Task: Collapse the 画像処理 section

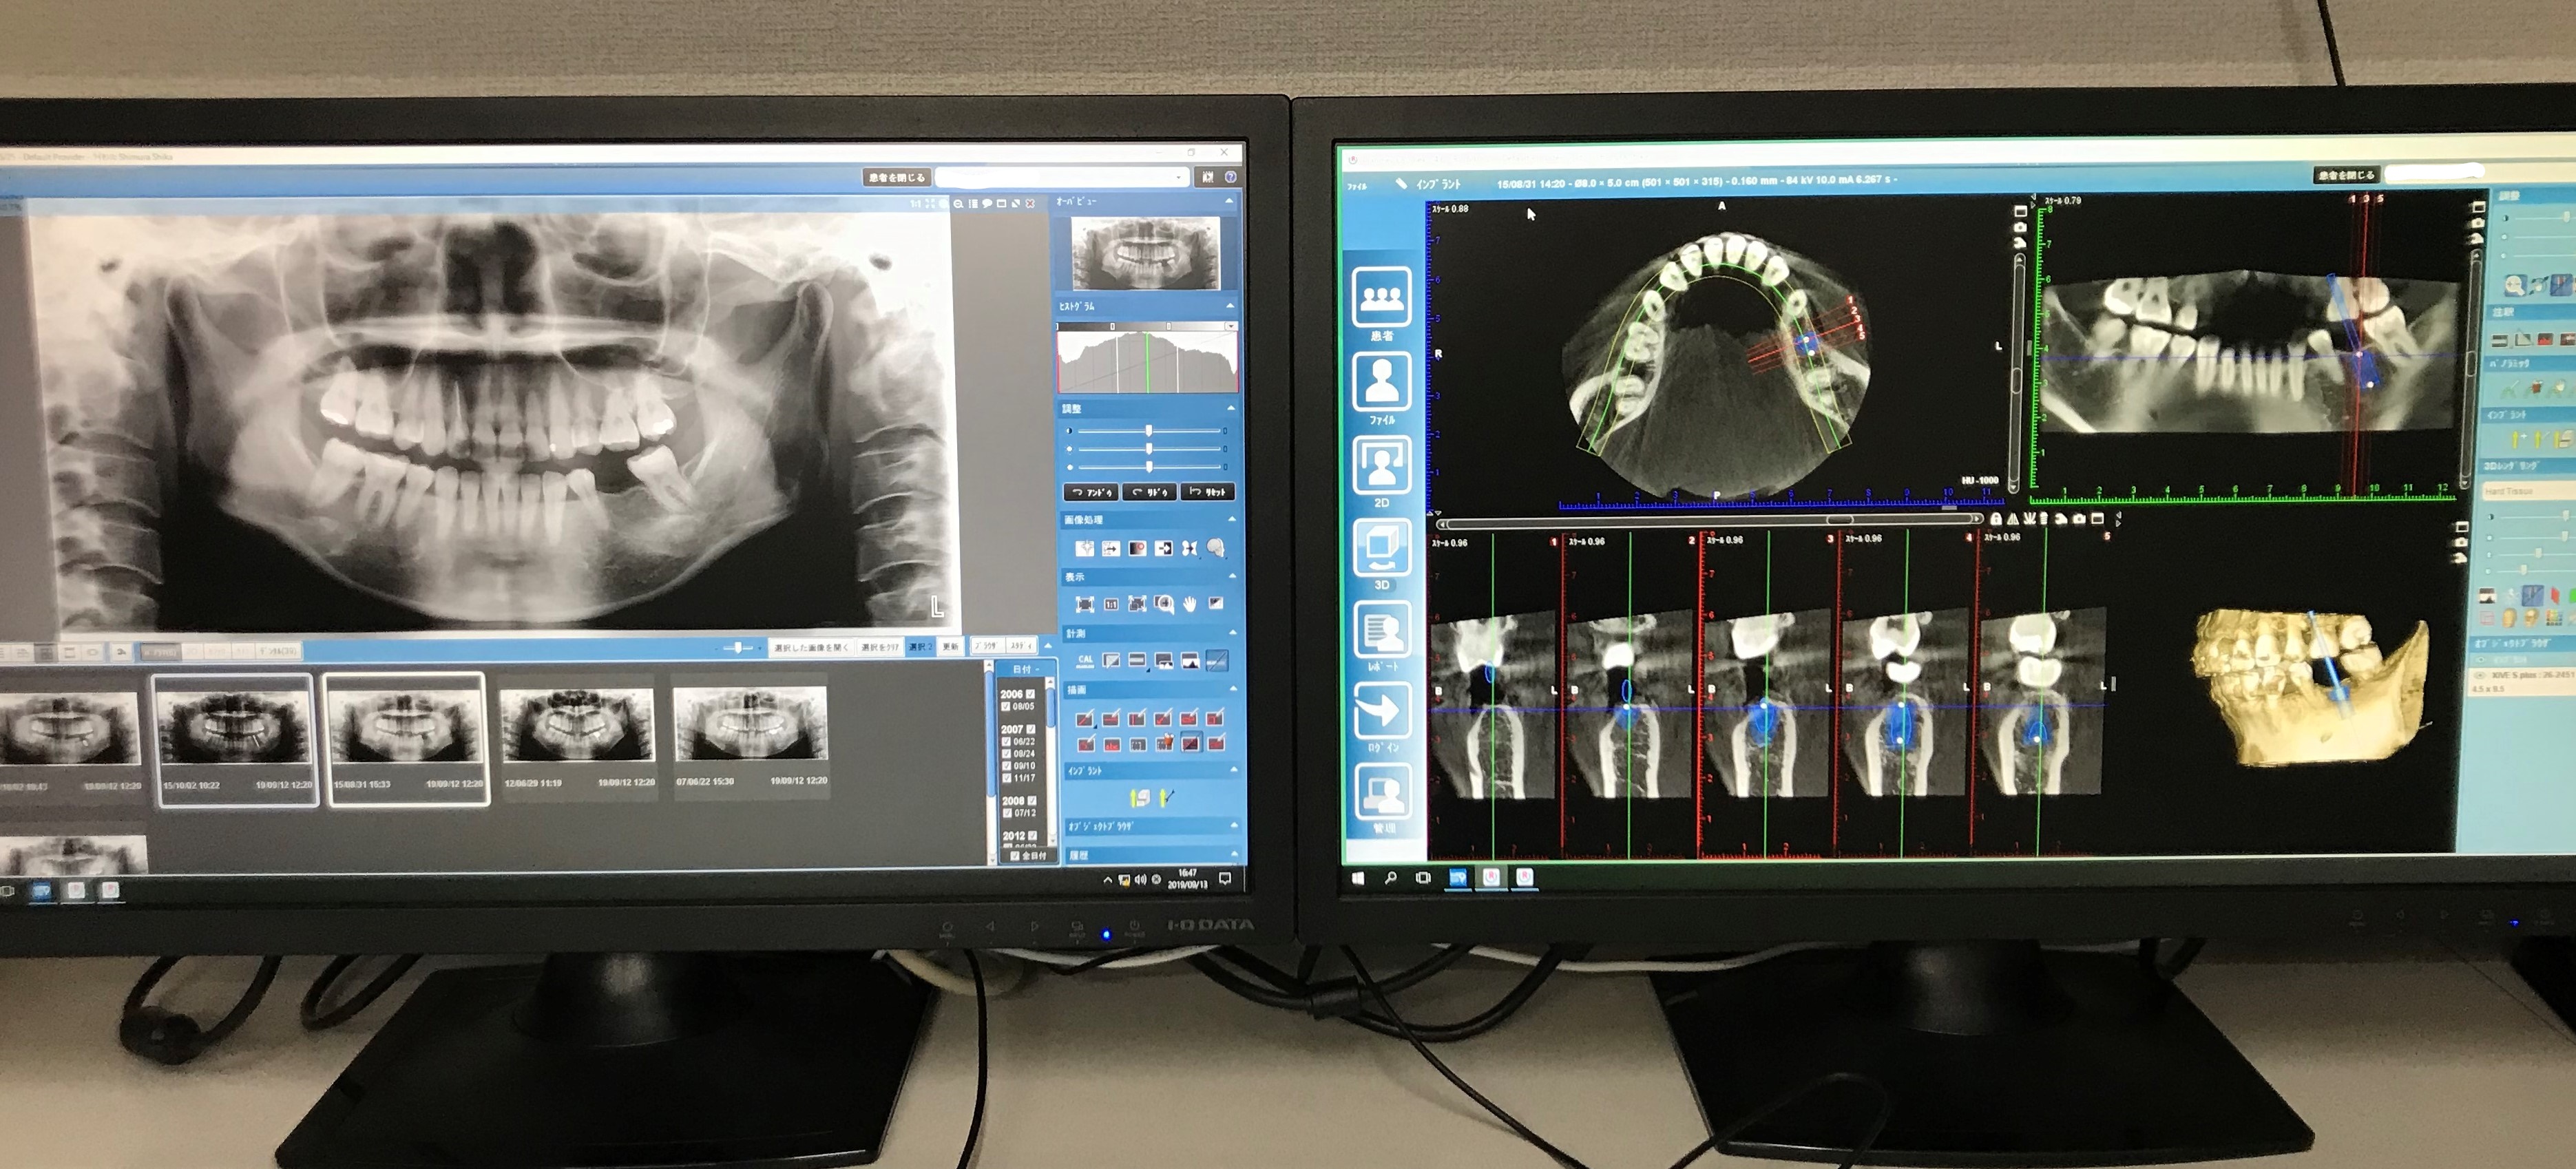Action: [1232, 519]
